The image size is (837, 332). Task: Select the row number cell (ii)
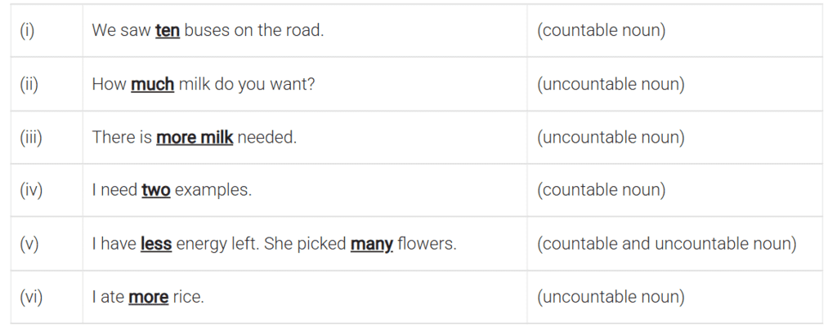(x=47, y=84)
